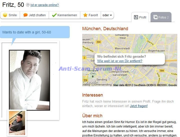
Task: Open 'Ist er gerade online?' link
Action: coord(44,5)
